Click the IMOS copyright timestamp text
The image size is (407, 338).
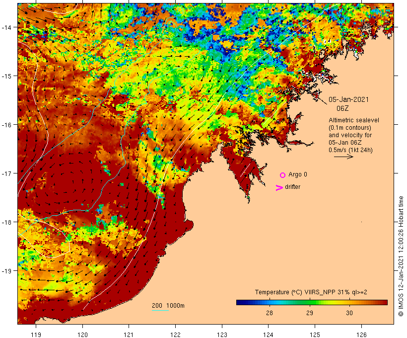(x=401, y=256)
